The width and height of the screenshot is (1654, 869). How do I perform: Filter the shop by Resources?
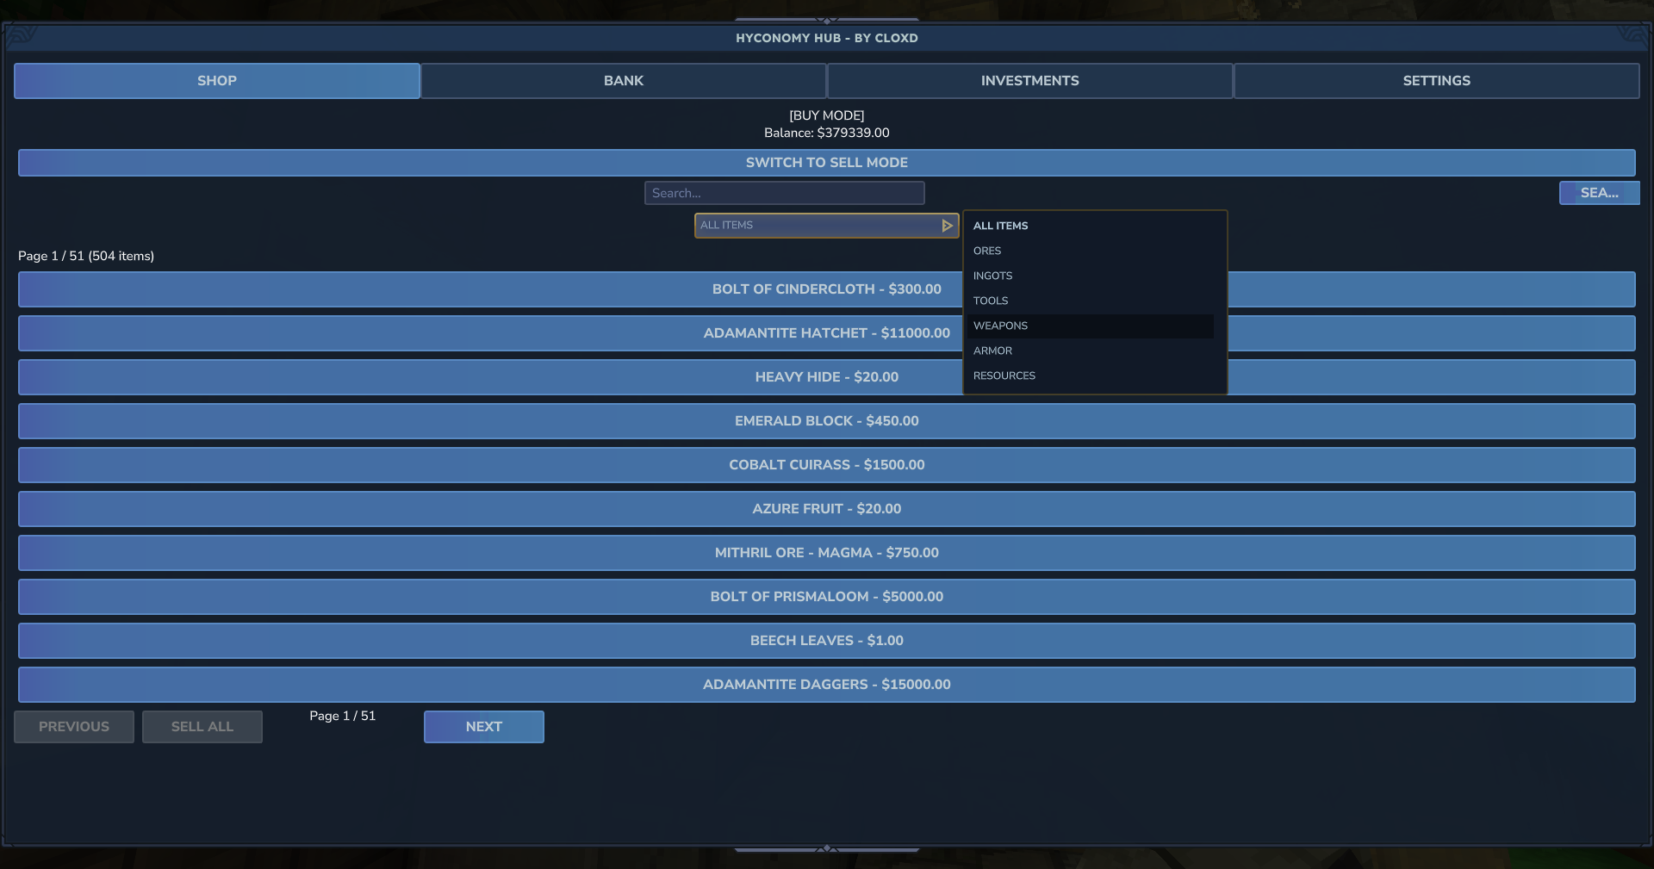pyautogui.click(x=1004, y=376)
